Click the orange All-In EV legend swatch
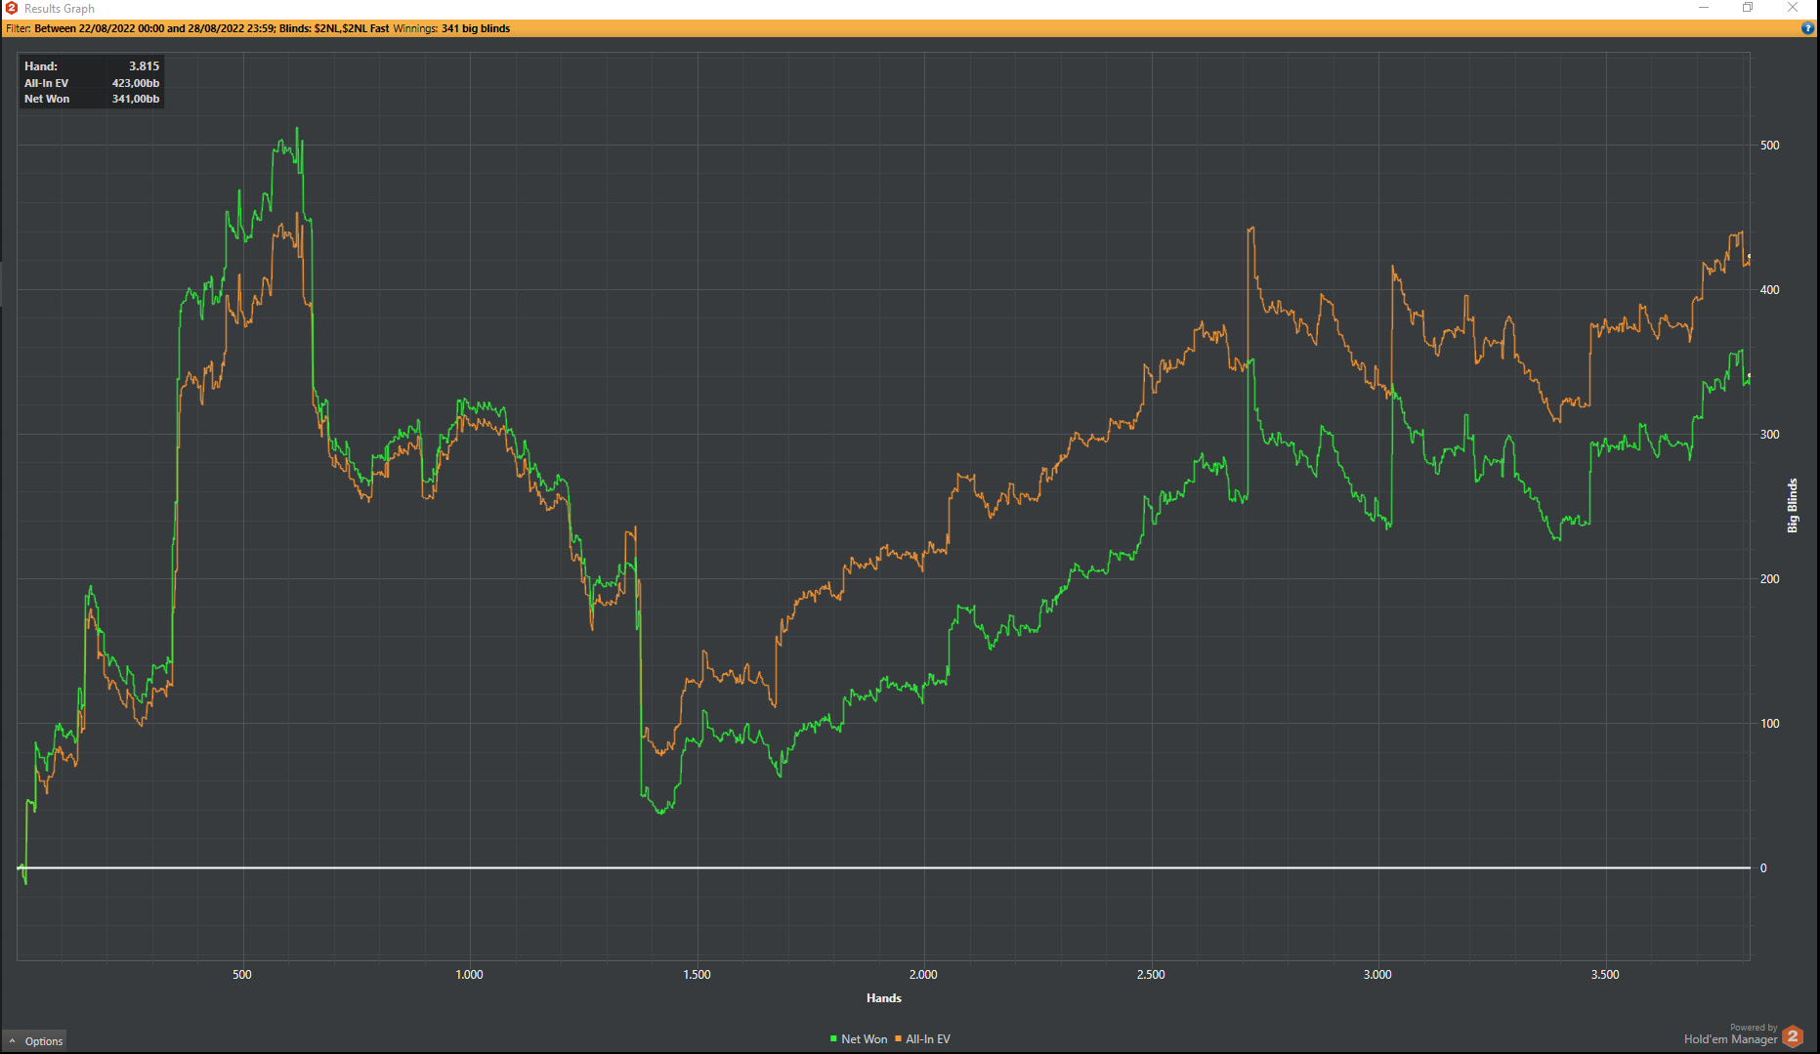The width and height of the screenshot is (1820, 1054). coord(898,1039)
